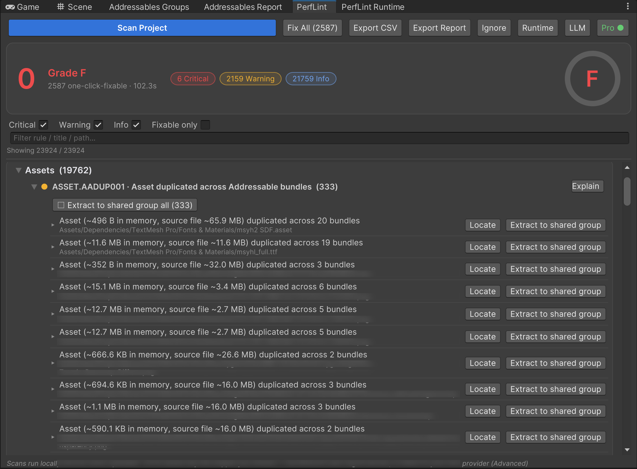Screen dimensions: 637x469
Task: Extract msyh2 SDF.asset to shared group
Action: (x=556, y=225)
